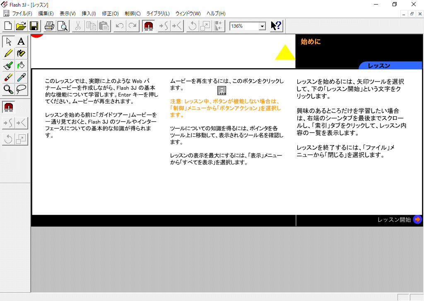Click the 始めに heading
Viewport: 424px width, 301px height.
click(311, 42)
